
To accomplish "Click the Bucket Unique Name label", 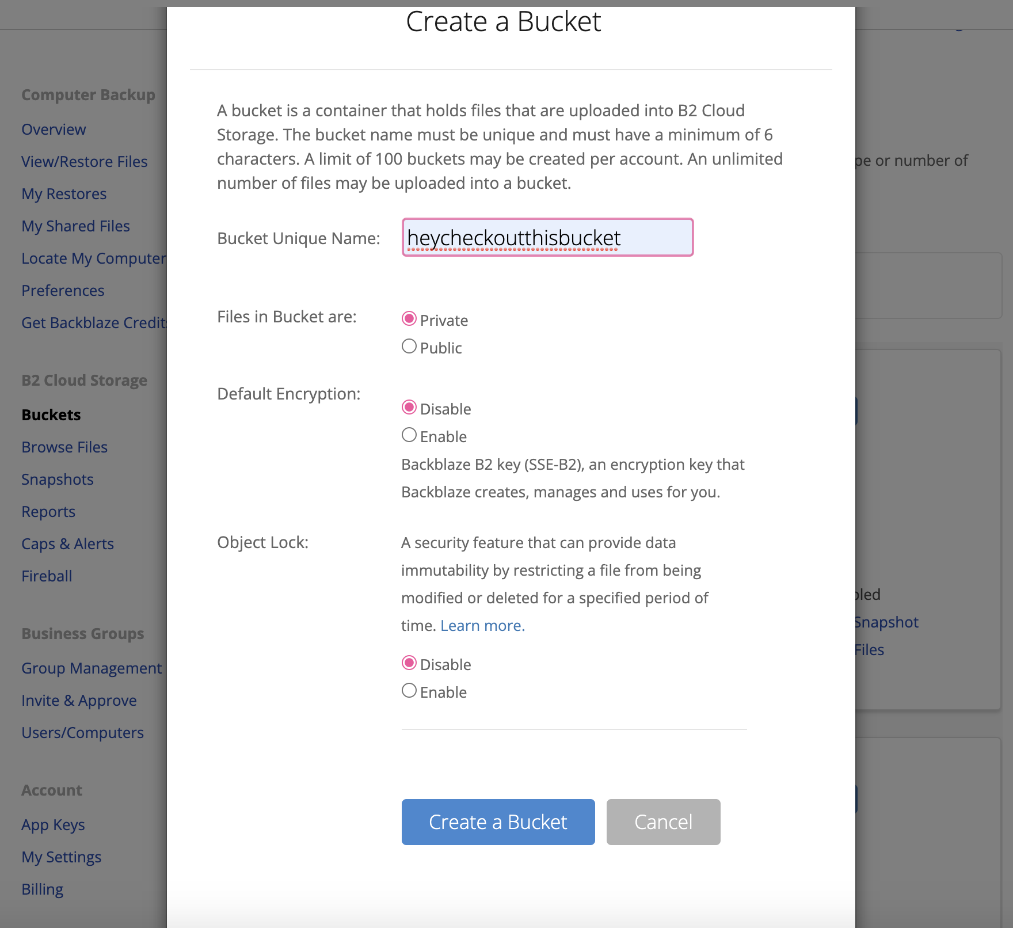I will coord(299,238).
